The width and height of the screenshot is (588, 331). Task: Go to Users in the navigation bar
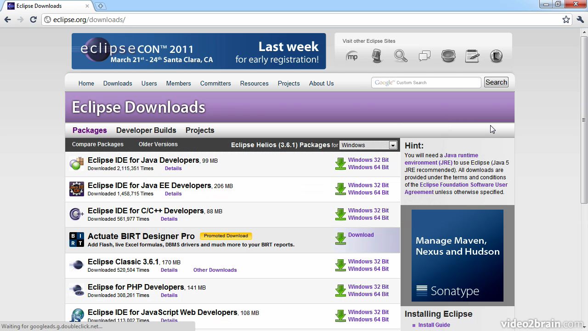pyautogui.click(x=149, y=83)
